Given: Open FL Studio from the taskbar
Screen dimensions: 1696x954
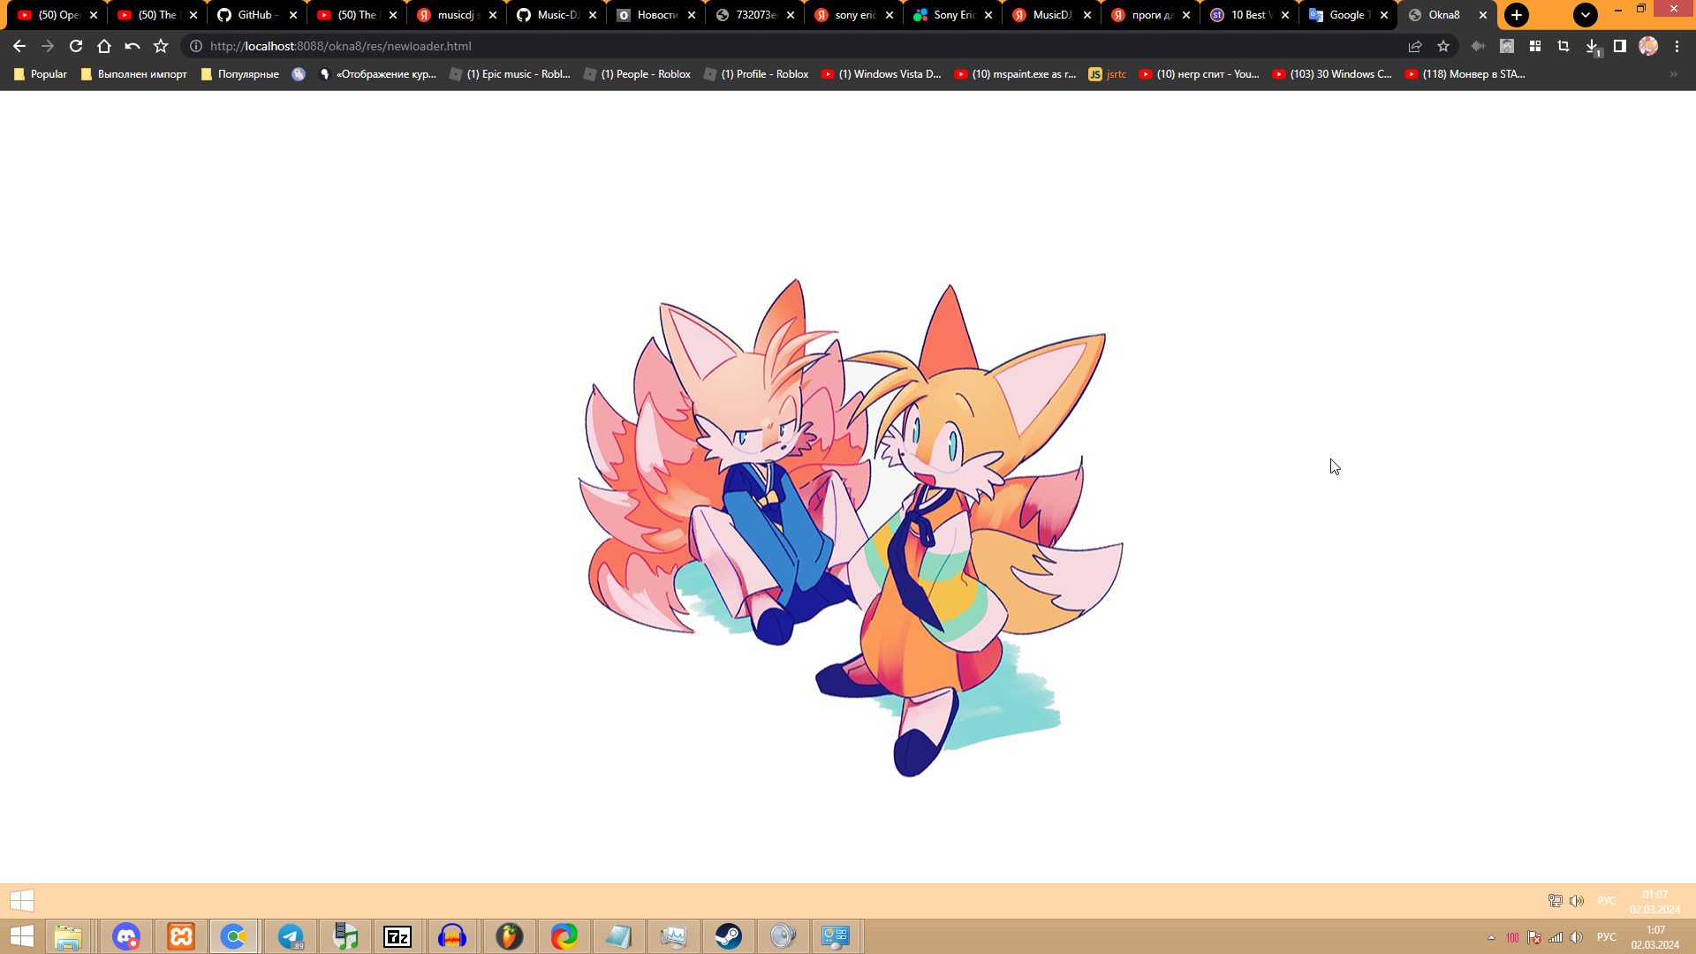Looking at the screenshot, I should [509, 936].
